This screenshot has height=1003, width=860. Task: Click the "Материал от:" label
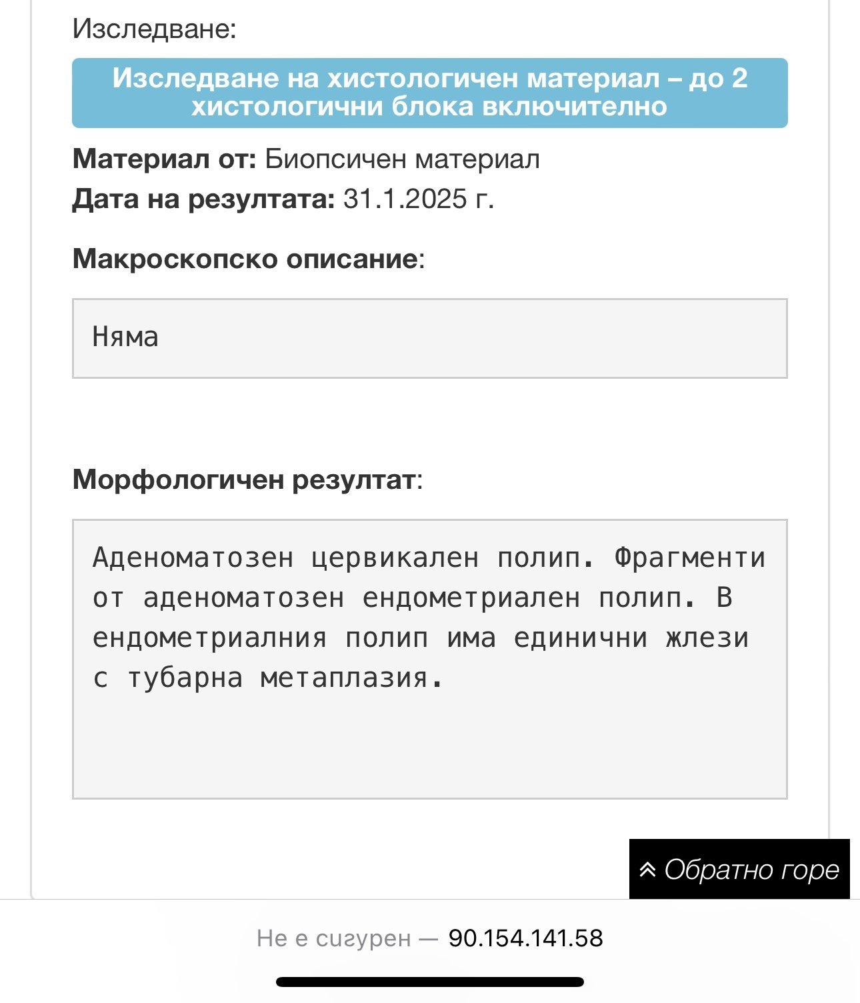(164, 159)
